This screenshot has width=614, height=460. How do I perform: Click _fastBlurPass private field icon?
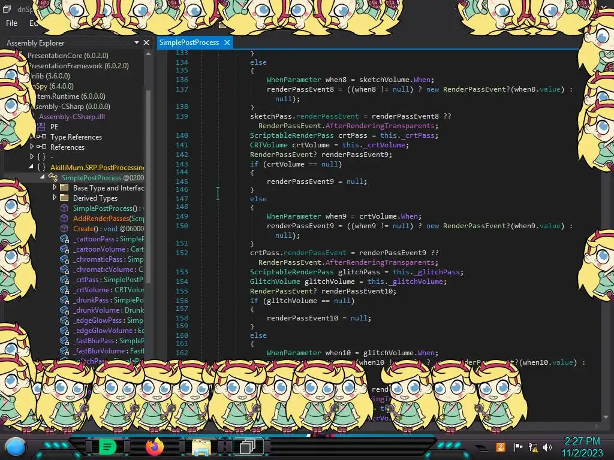pos(65,340)
